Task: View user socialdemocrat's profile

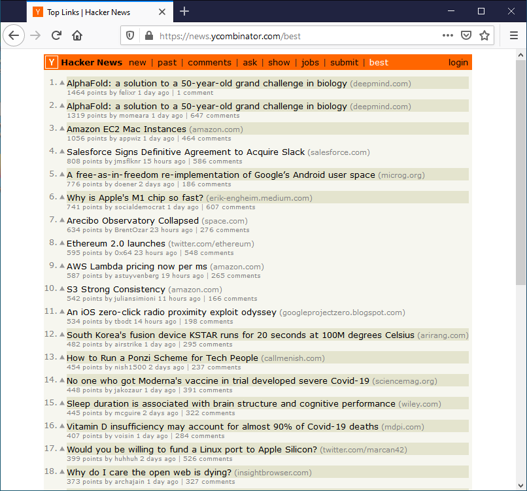Action: [x=140, y=207]
